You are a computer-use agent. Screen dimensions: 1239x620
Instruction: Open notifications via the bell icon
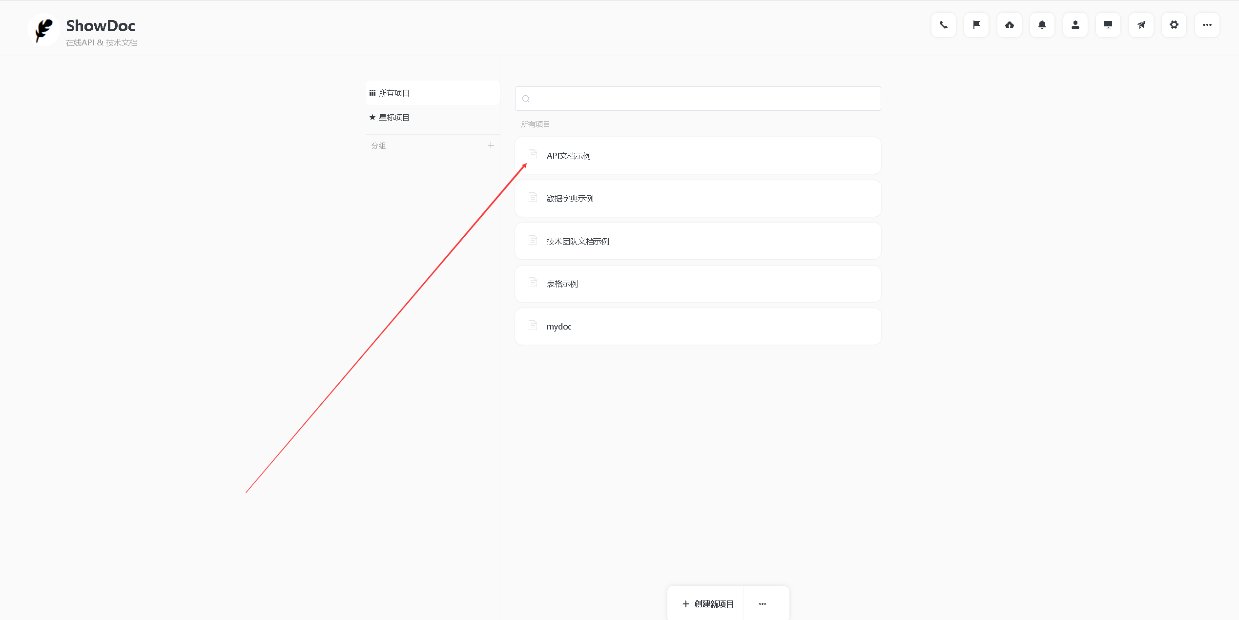pos(1042,25)
